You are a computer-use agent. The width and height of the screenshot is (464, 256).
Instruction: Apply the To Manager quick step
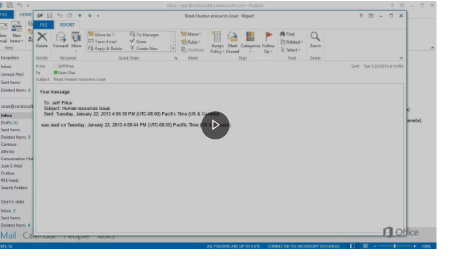pos(145,34)
